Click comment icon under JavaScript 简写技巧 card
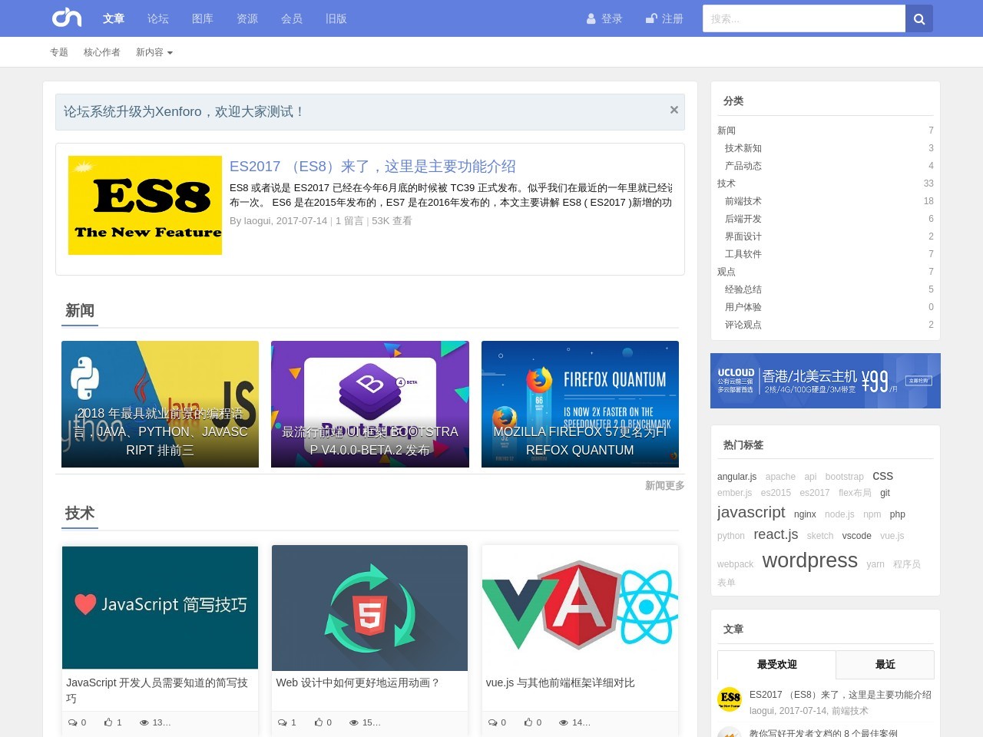Image resolution: width=983 pixels, height=737 pixels. click(72, 722)
